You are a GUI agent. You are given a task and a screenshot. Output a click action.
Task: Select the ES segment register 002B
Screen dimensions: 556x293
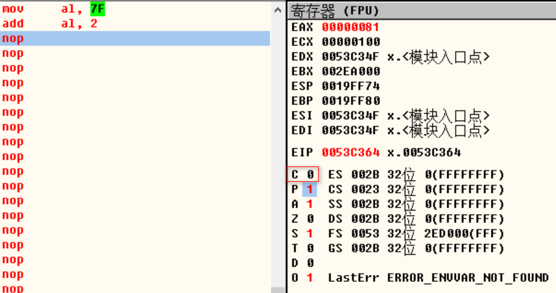coord(365,174)
